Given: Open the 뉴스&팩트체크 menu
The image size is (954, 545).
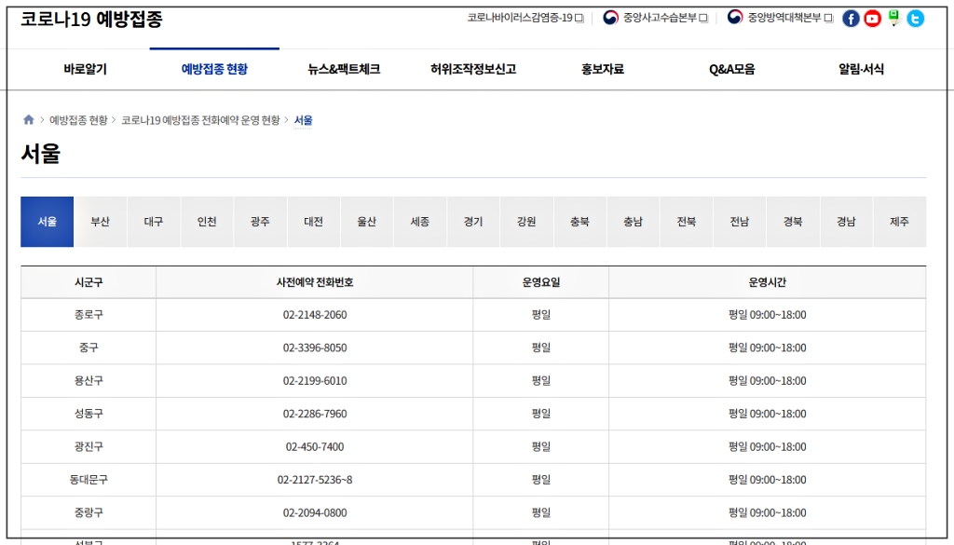Looking at the screenshot, I should click(344, 69).
